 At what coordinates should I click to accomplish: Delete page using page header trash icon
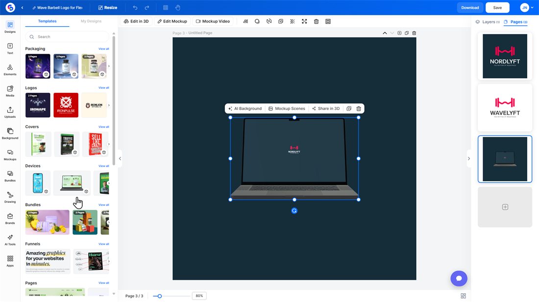(x=414, y=33)
